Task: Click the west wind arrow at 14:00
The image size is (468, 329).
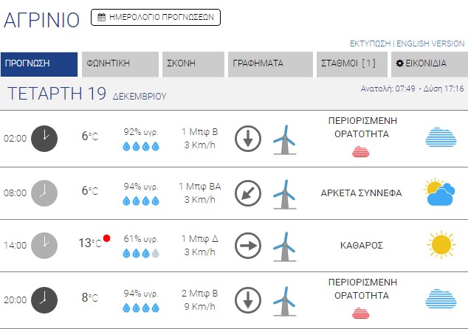Action: tap(248, 245)
